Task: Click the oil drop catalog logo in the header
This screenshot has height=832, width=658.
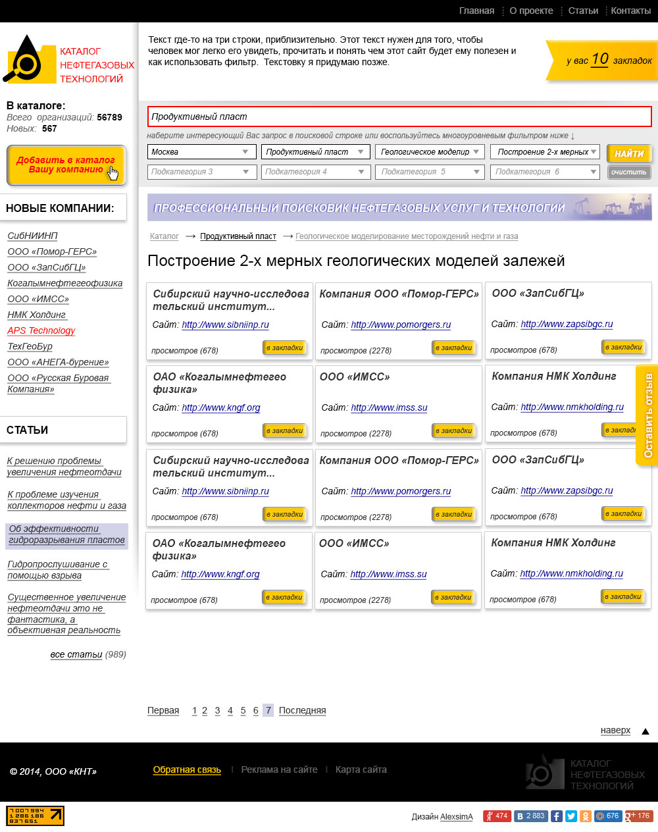Action: point(30,59)
